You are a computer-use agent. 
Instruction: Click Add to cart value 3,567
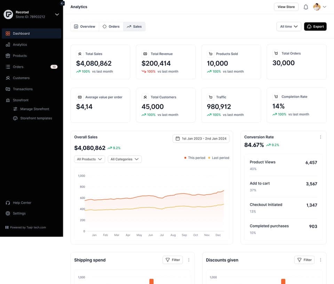[x=311, y=184]
